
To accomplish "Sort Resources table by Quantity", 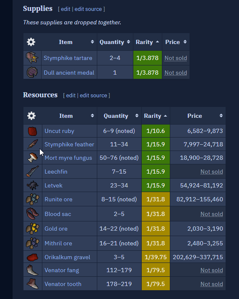I will 119,116.
